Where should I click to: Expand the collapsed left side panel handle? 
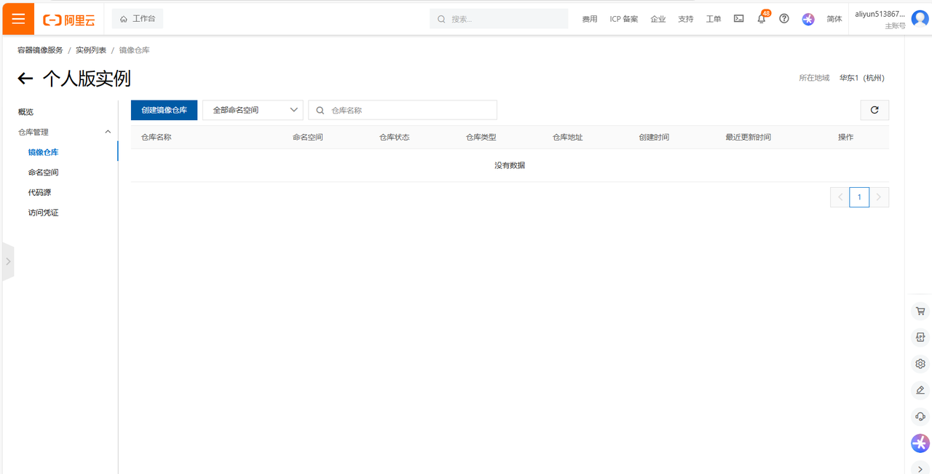8,261
